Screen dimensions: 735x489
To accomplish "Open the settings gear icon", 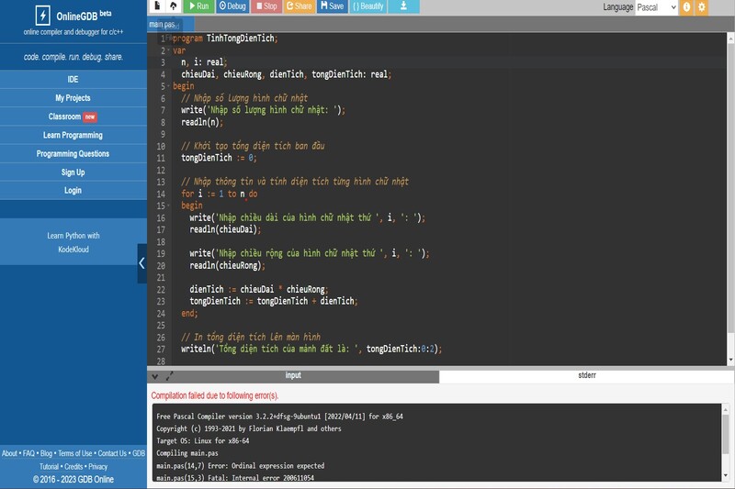I will pos(703,7).
